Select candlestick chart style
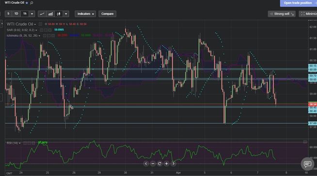The height and width of the screenshot is (176, 317). click(59, 14)
